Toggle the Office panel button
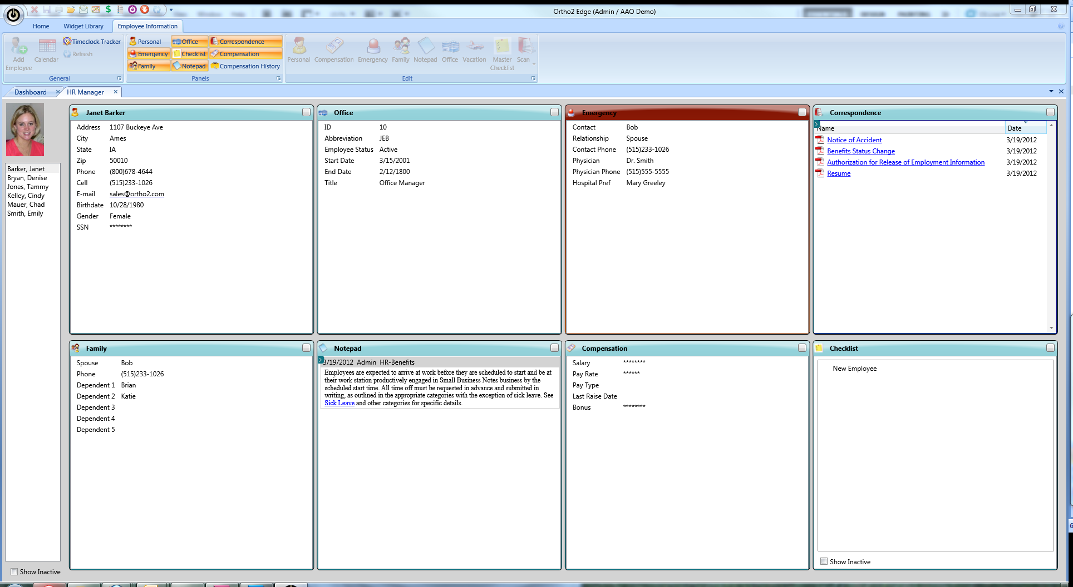1073x587 pixels. (190, 42)
